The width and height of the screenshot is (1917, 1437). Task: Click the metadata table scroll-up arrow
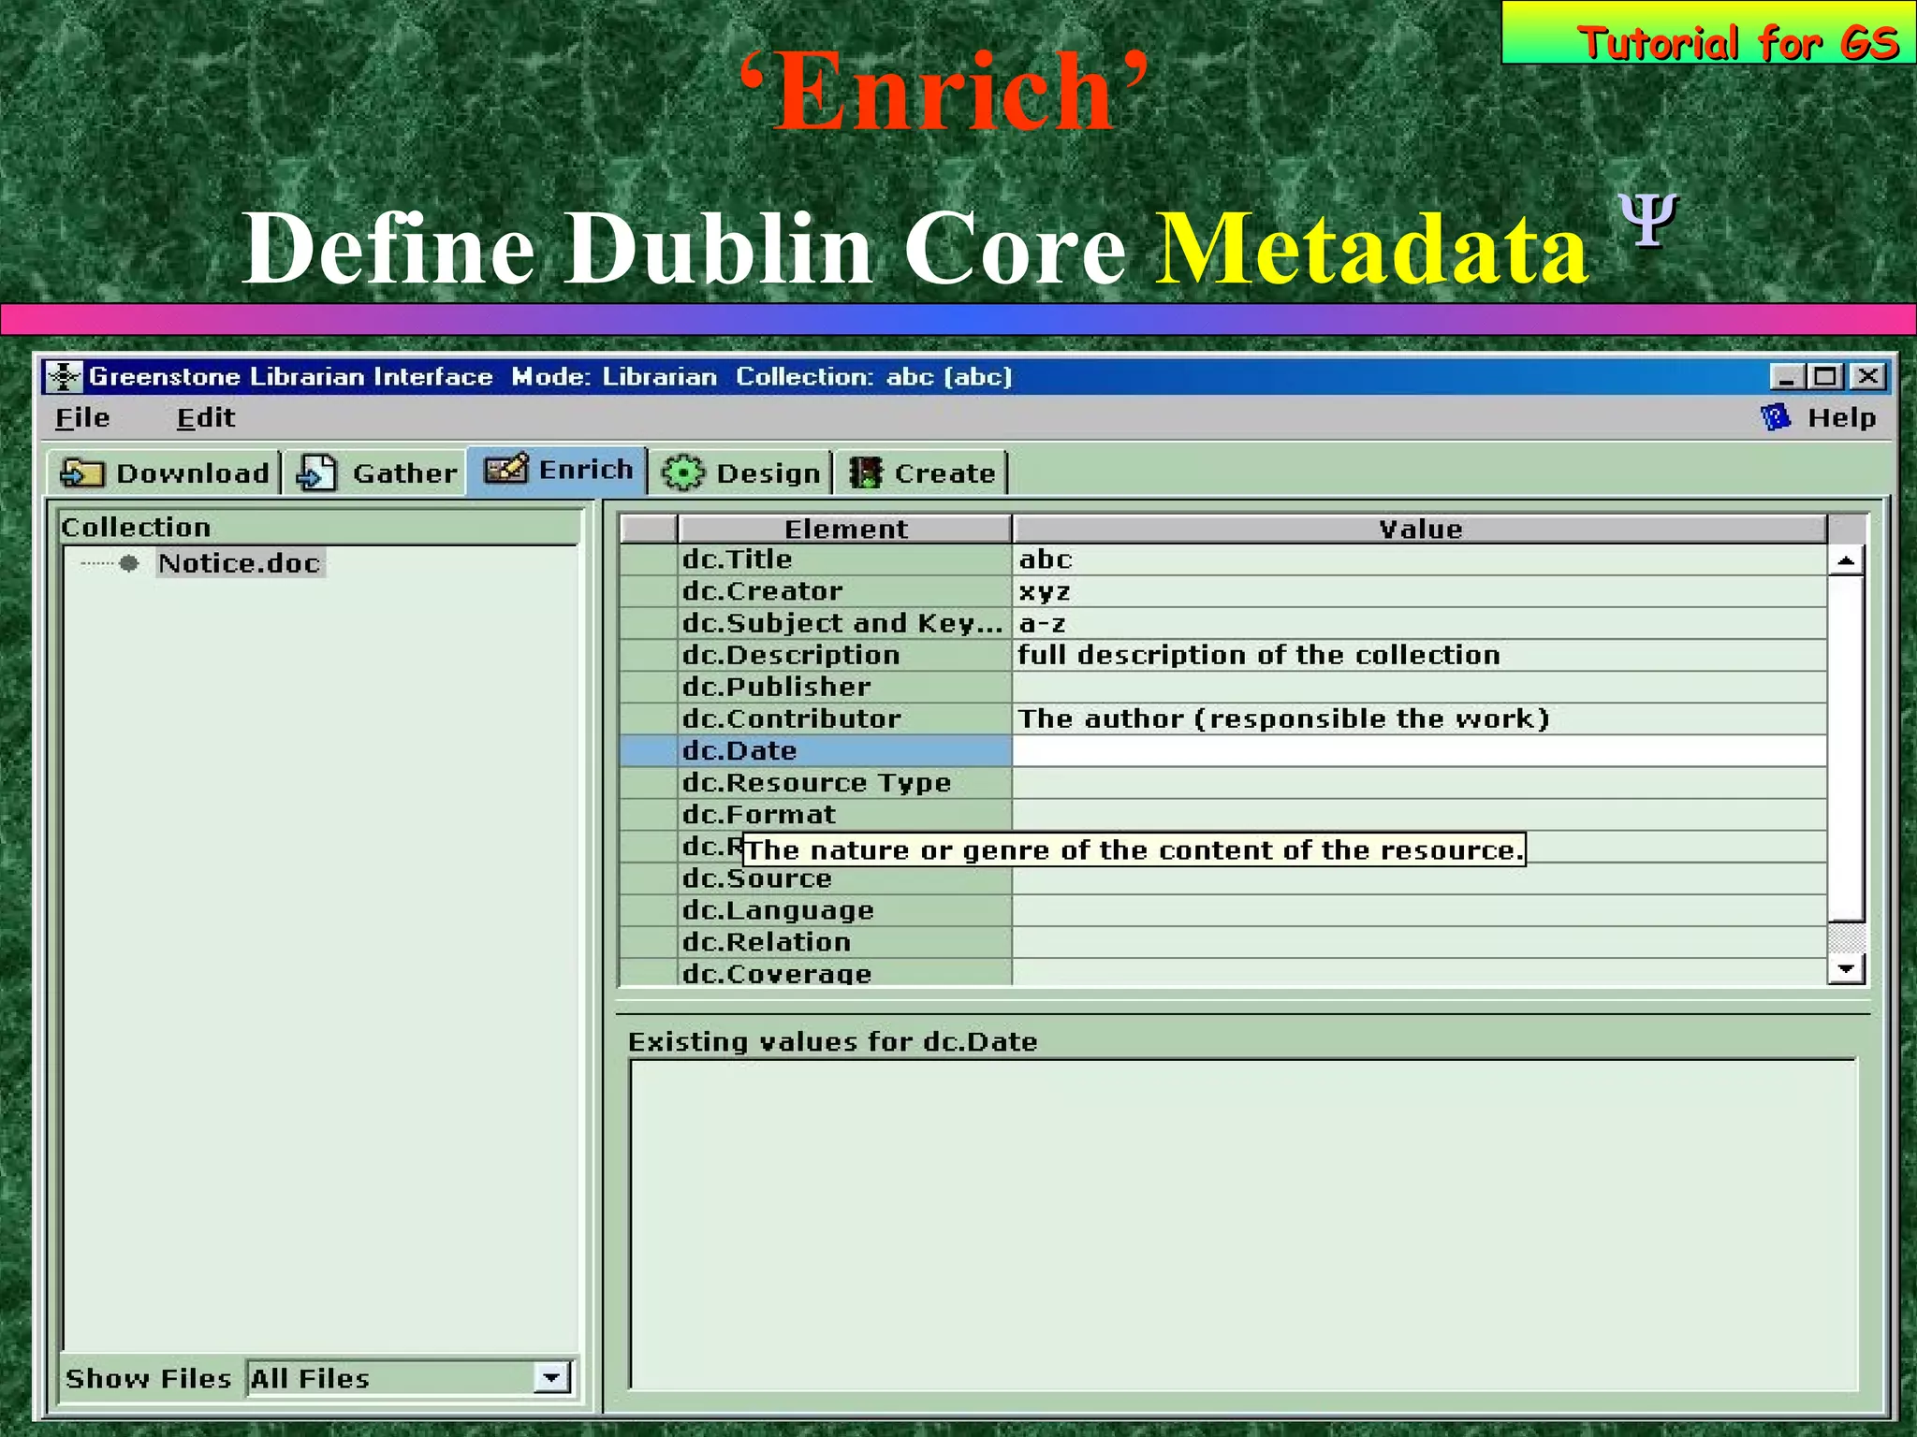tap(1846, 561)
